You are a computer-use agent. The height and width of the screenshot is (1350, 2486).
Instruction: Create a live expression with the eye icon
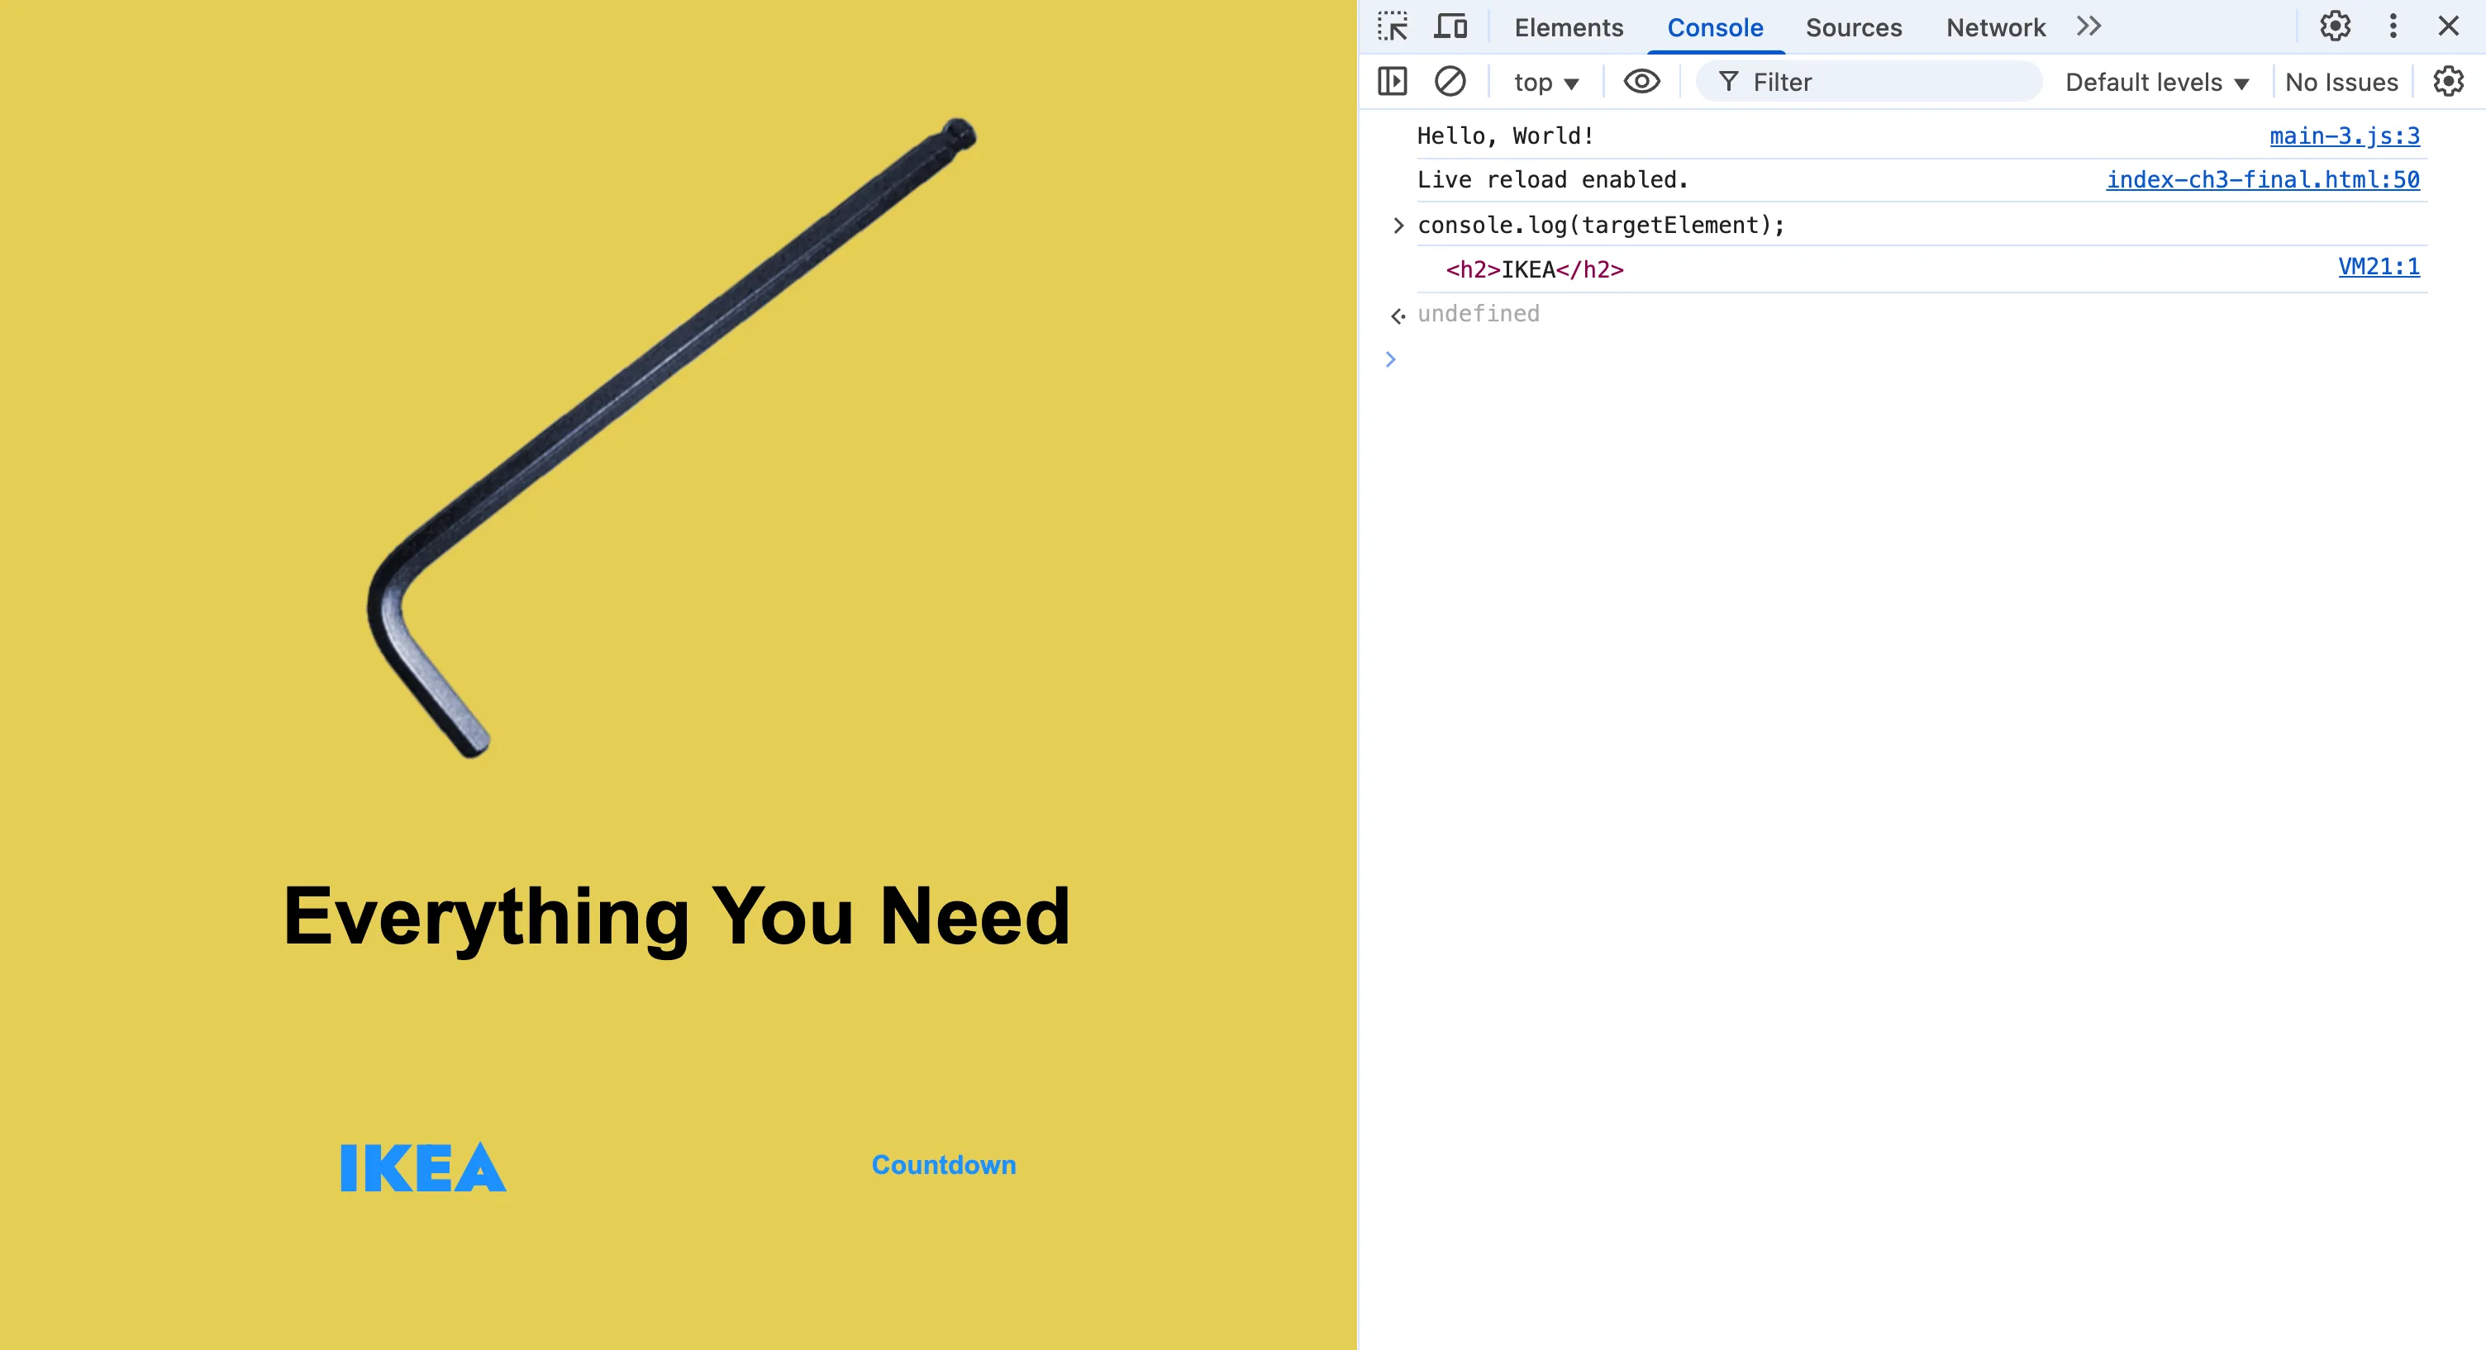[x=1641, y=81]
